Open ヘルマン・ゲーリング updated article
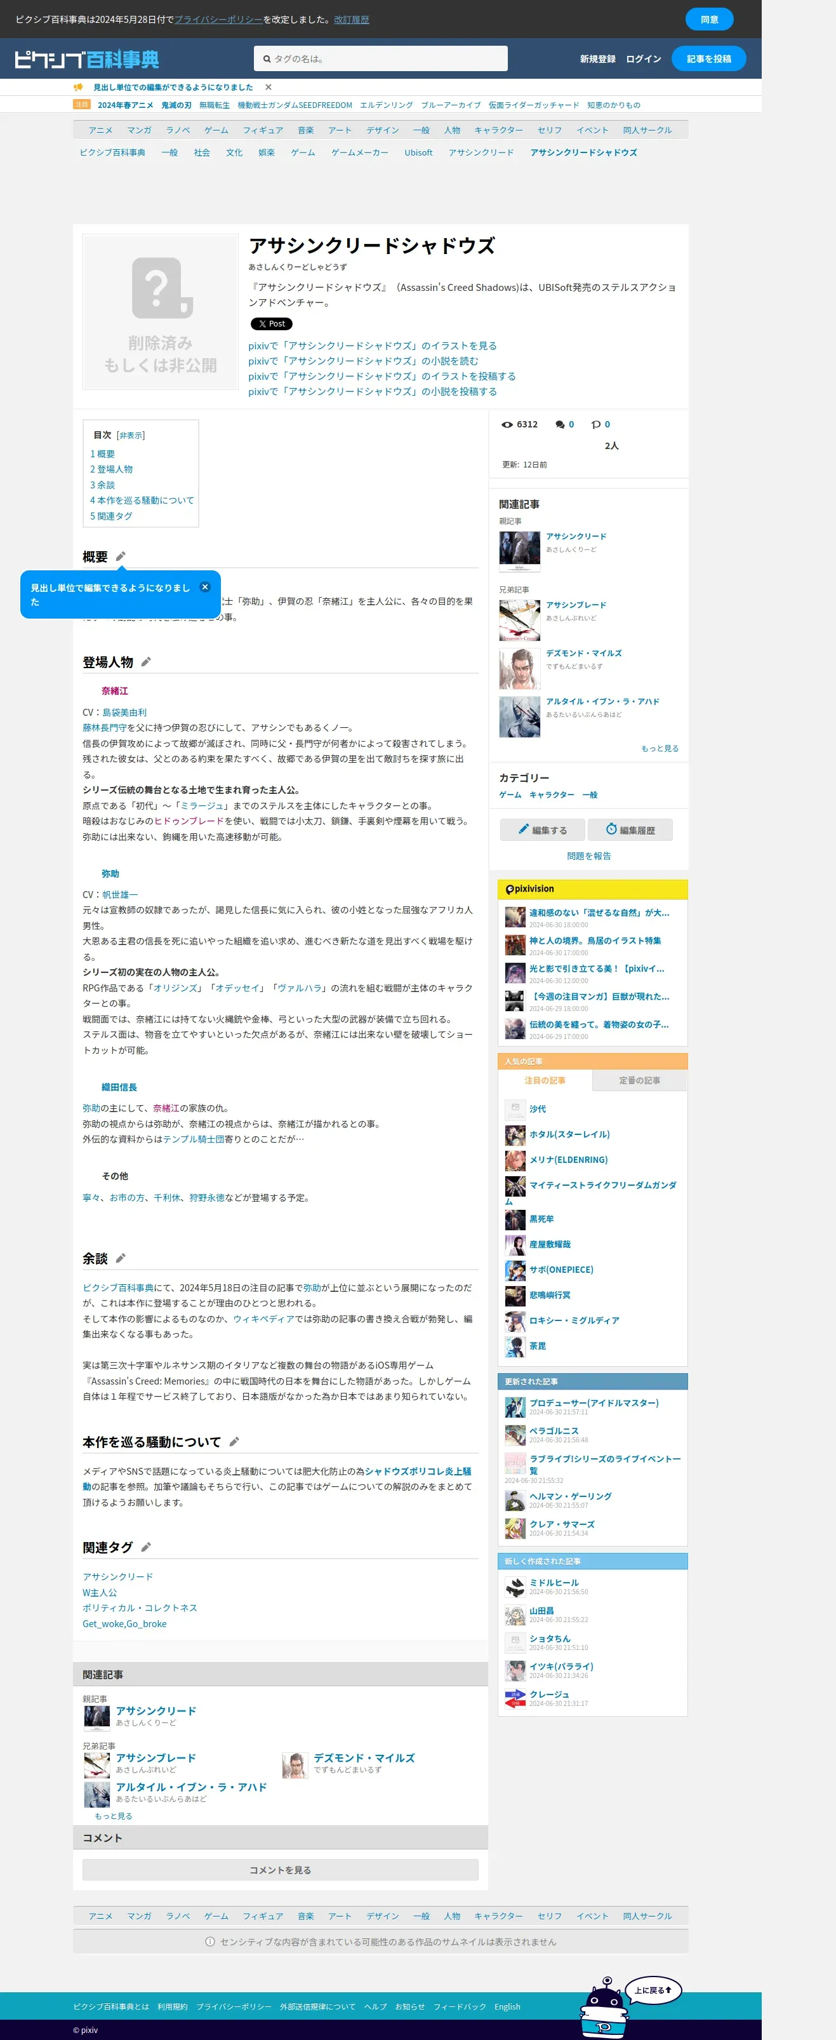 [570, 1496]
